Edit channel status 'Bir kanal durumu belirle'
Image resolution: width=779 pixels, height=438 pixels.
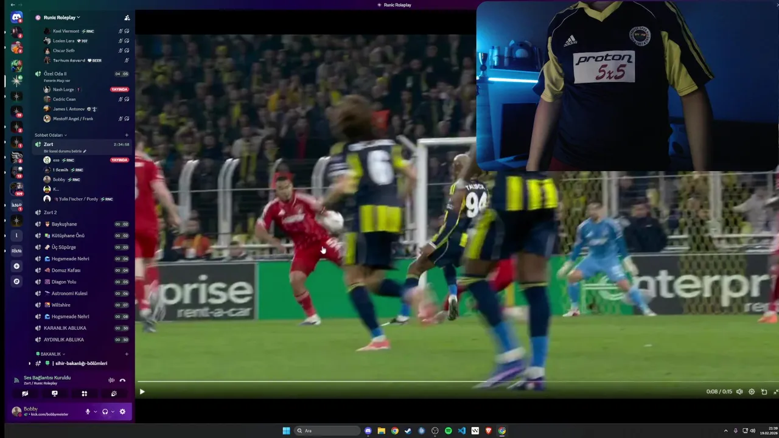point(65,151)
